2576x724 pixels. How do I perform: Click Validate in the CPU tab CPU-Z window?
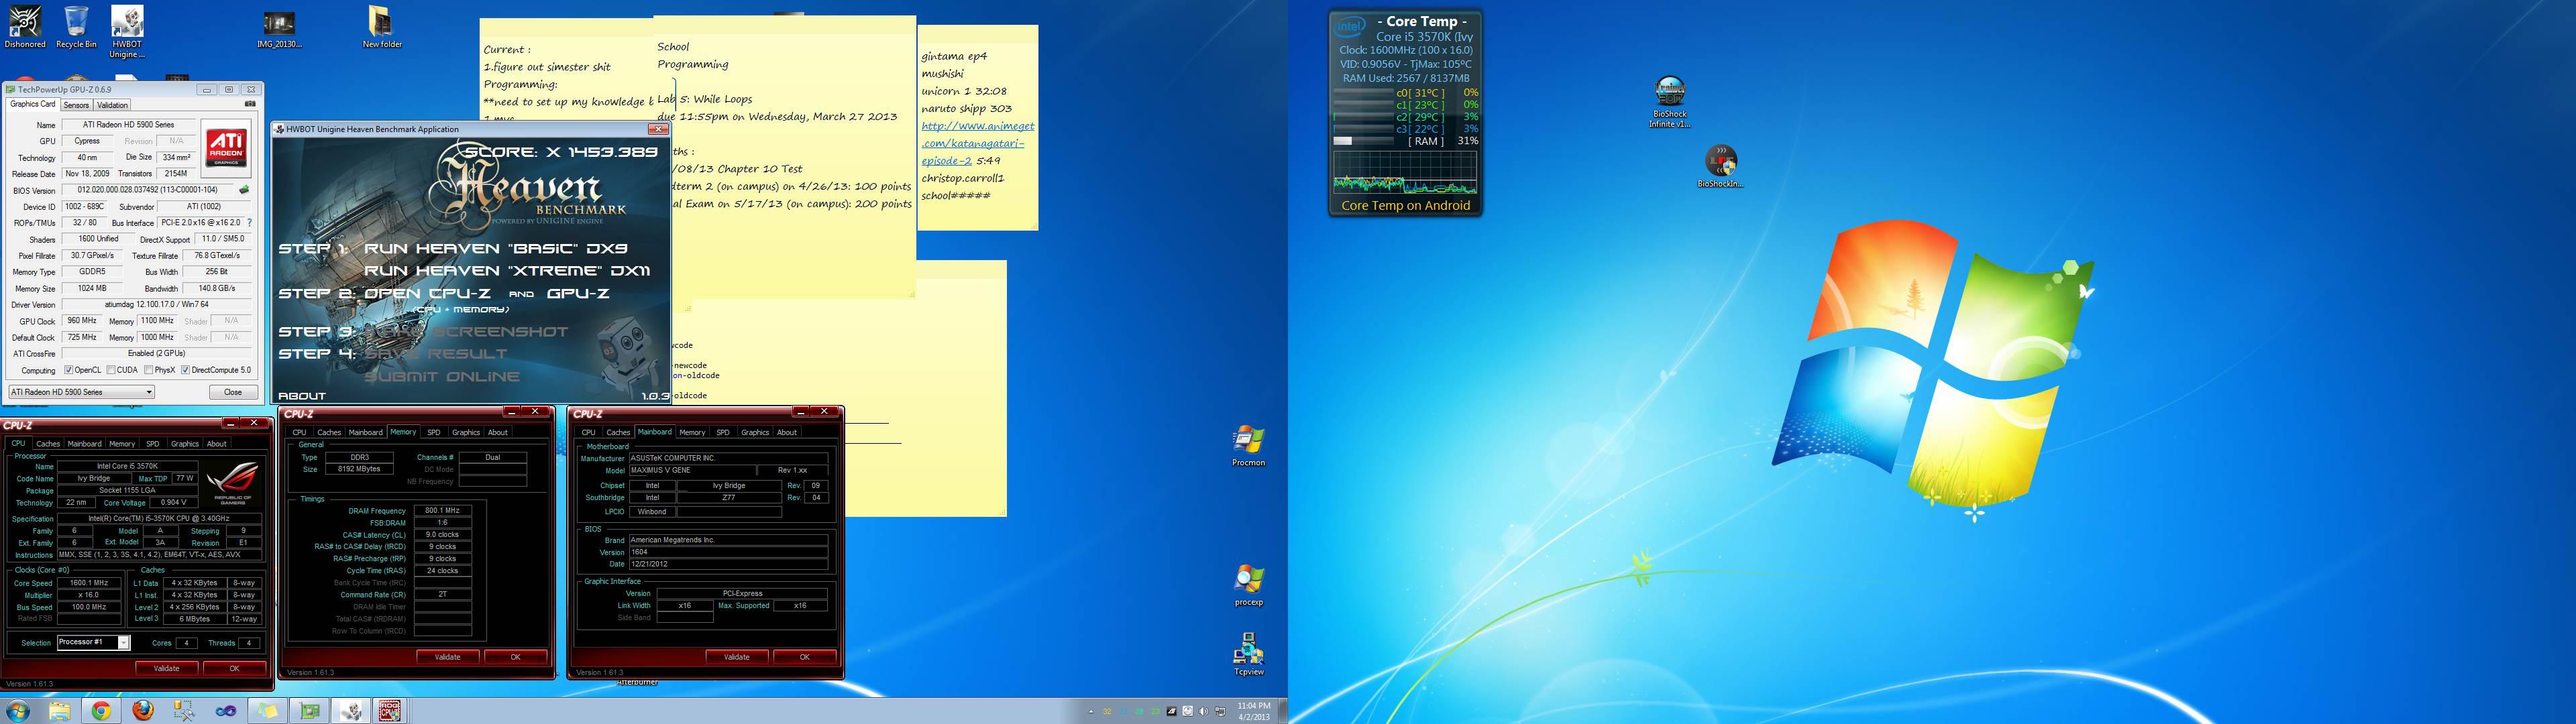(166, 668)
